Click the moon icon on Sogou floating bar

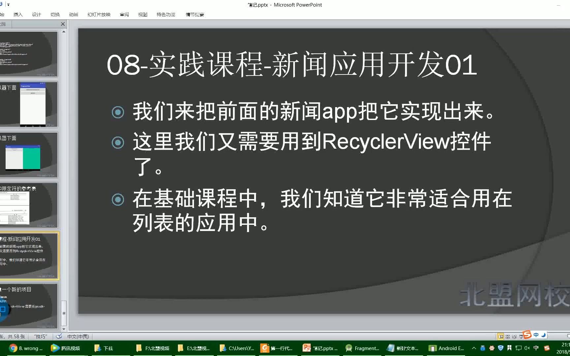point(543,335)
